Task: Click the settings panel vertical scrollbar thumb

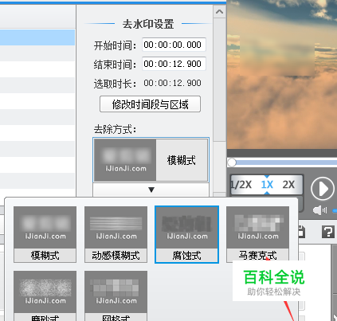Action: coord(219,80)
